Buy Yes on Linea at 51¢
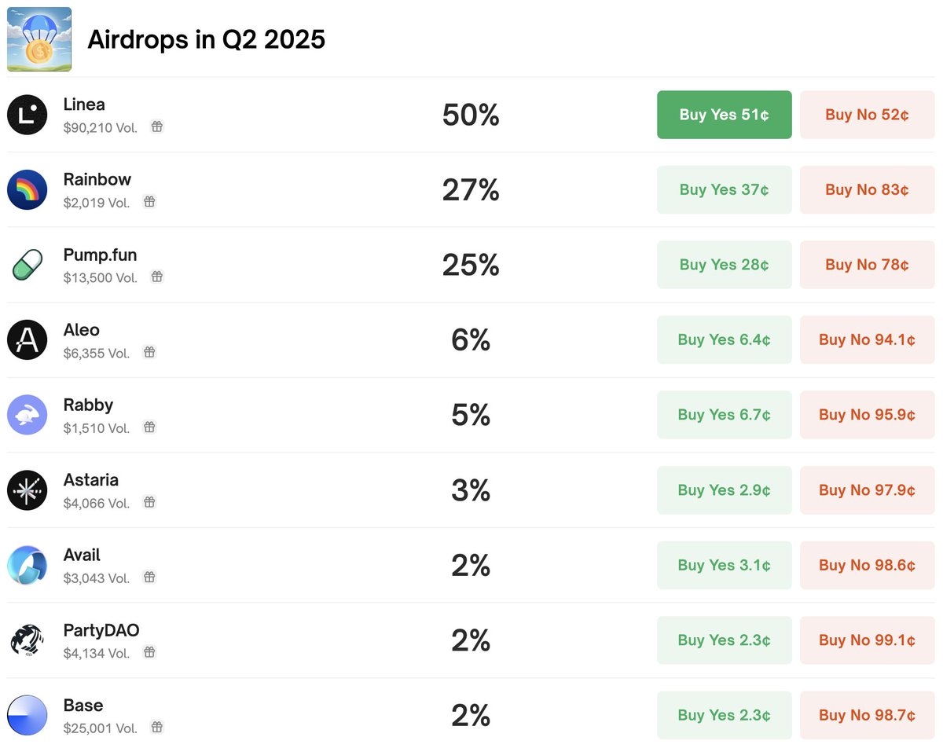The image size is (943, 748). click(x=725, y=115)
